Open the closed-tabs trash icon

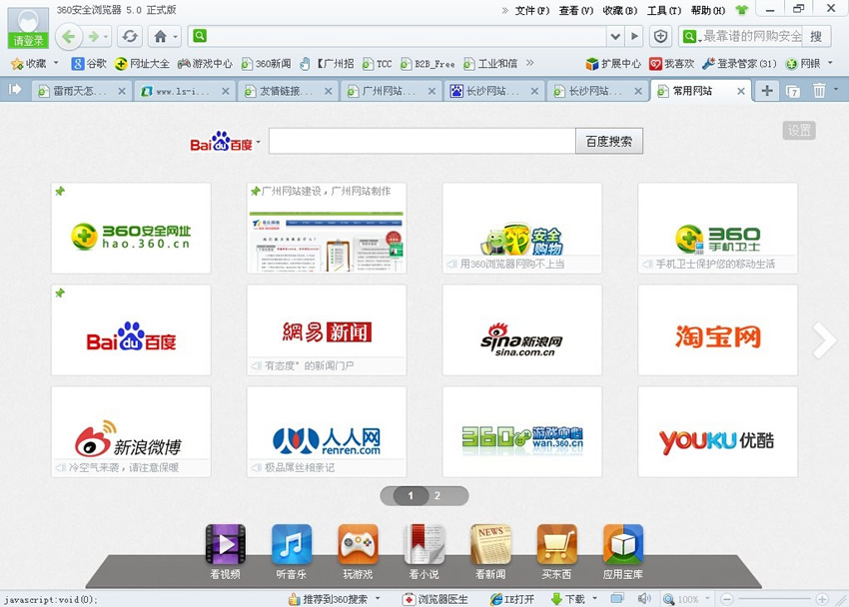819,91
